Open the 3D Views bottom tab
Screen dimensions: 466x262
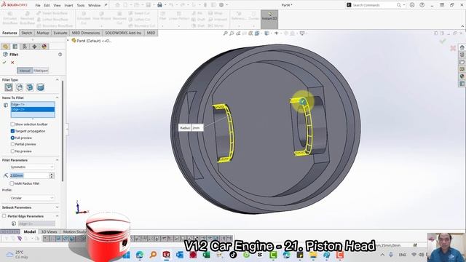[x=49, y=231]
